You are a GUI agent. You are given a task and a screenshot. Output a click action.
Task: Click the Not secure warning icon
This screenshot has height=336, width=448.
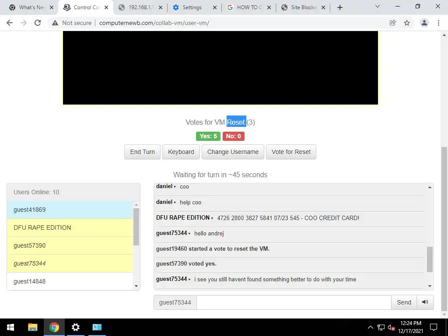[55, 23]
